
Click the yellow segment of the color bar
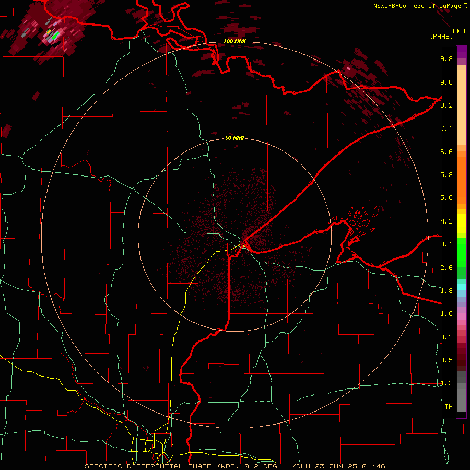click(461, 224)
